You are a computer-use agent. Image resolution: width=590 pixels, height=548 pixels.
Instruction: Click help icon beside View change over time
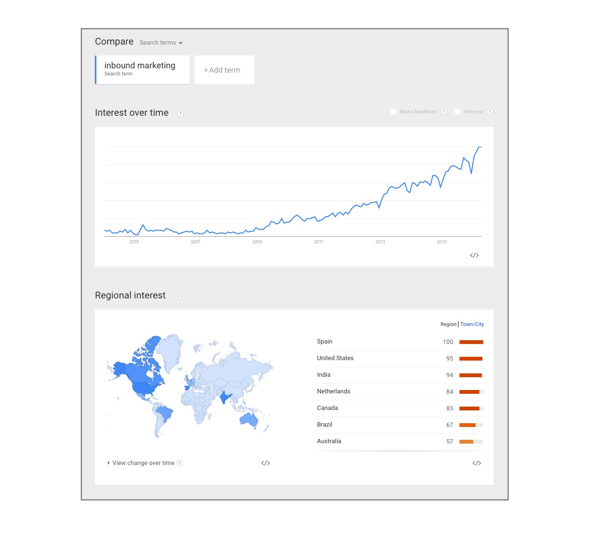point(179,464)
